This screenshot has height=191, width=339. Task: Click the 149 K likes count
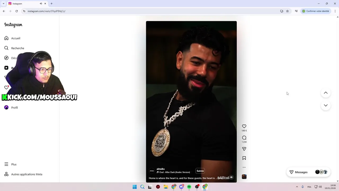[244, 131]
